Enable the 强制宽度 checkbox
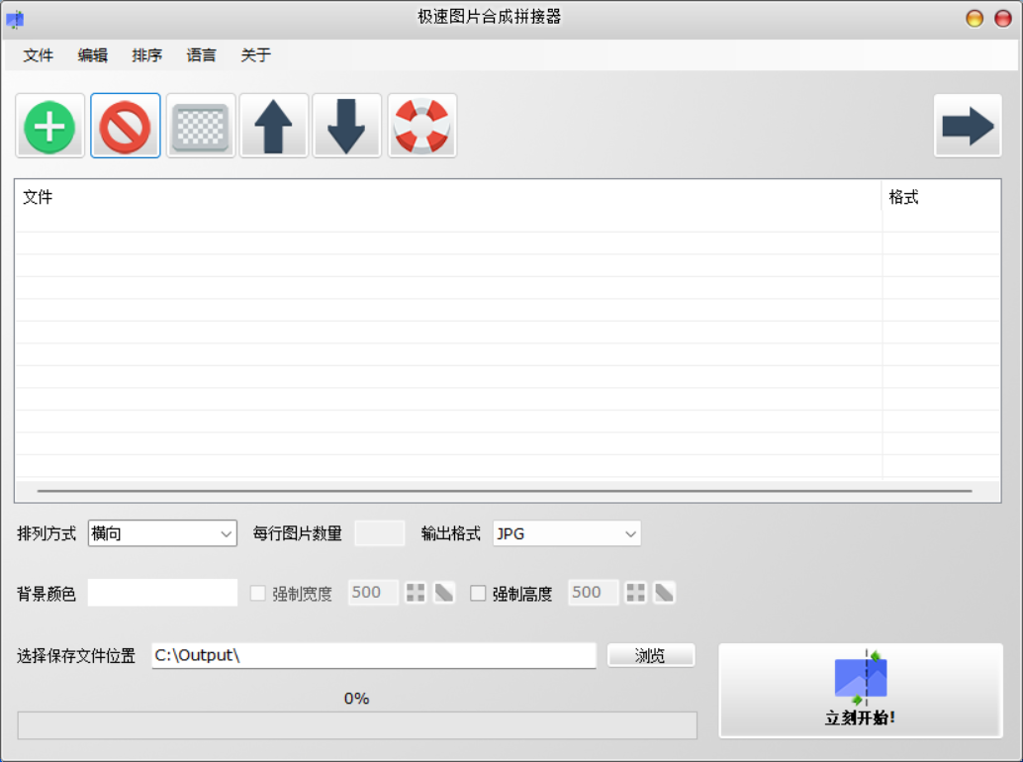Viewport: 1023px width, 762px height. coord(258,593)
